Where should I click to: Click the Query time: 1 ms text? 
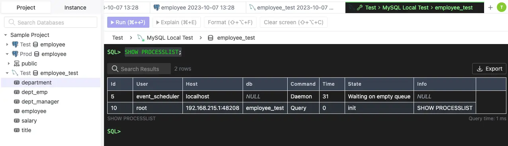click(x=487, y=119)
